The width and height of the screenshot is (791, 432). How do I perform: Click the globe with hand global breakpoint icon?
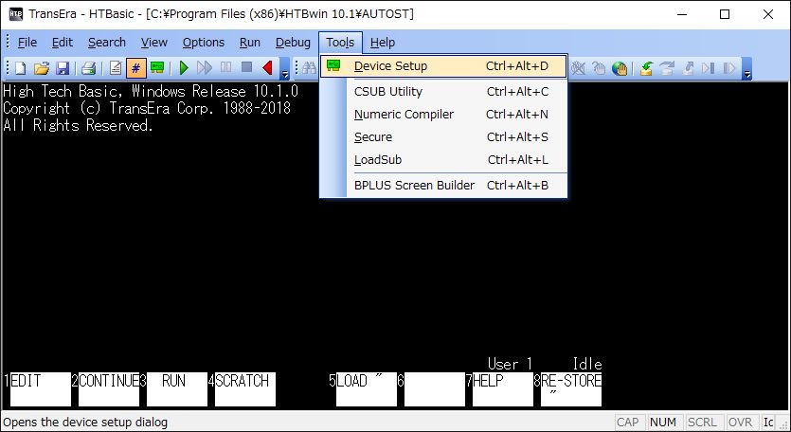pos(620,67)
